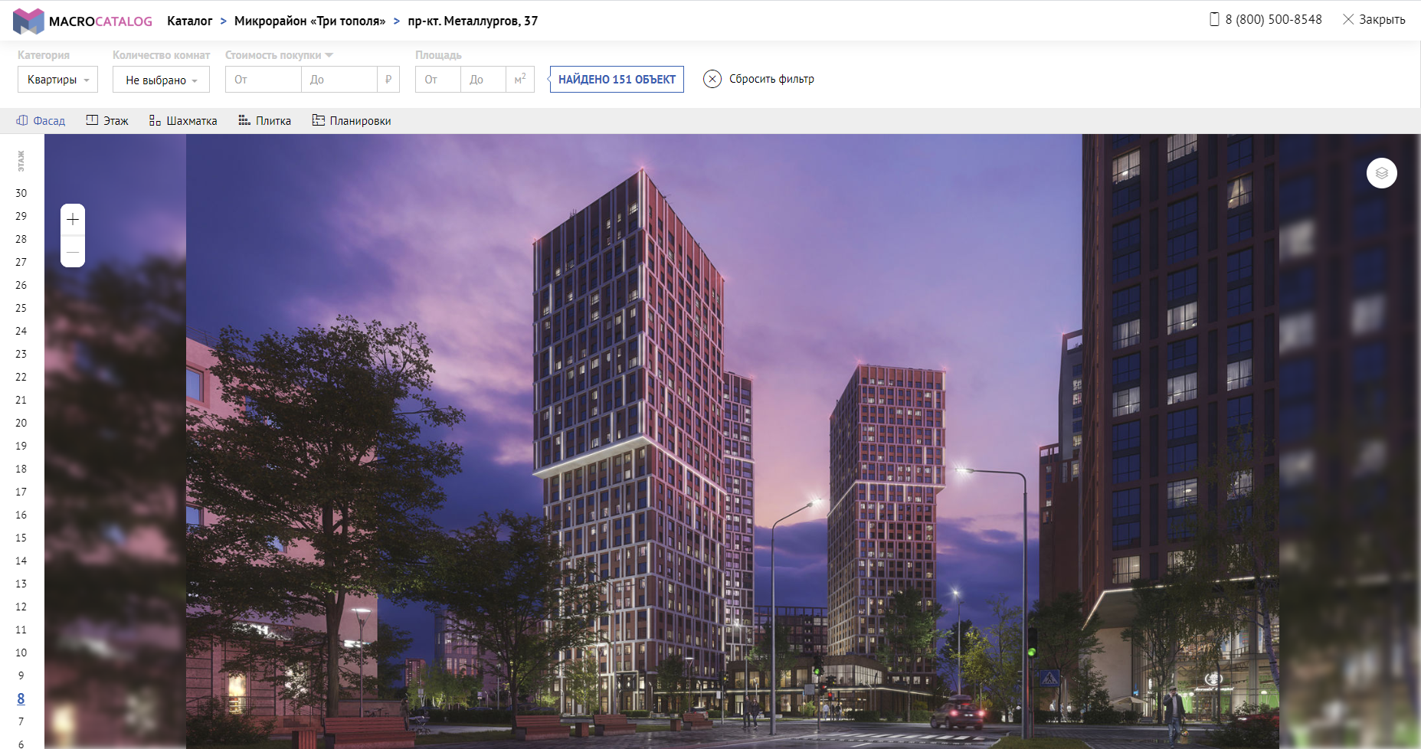Expand the Квартиры category dropdown
Image resolution: width=1421 pixels, height=749 pixels.
point(57,80)
